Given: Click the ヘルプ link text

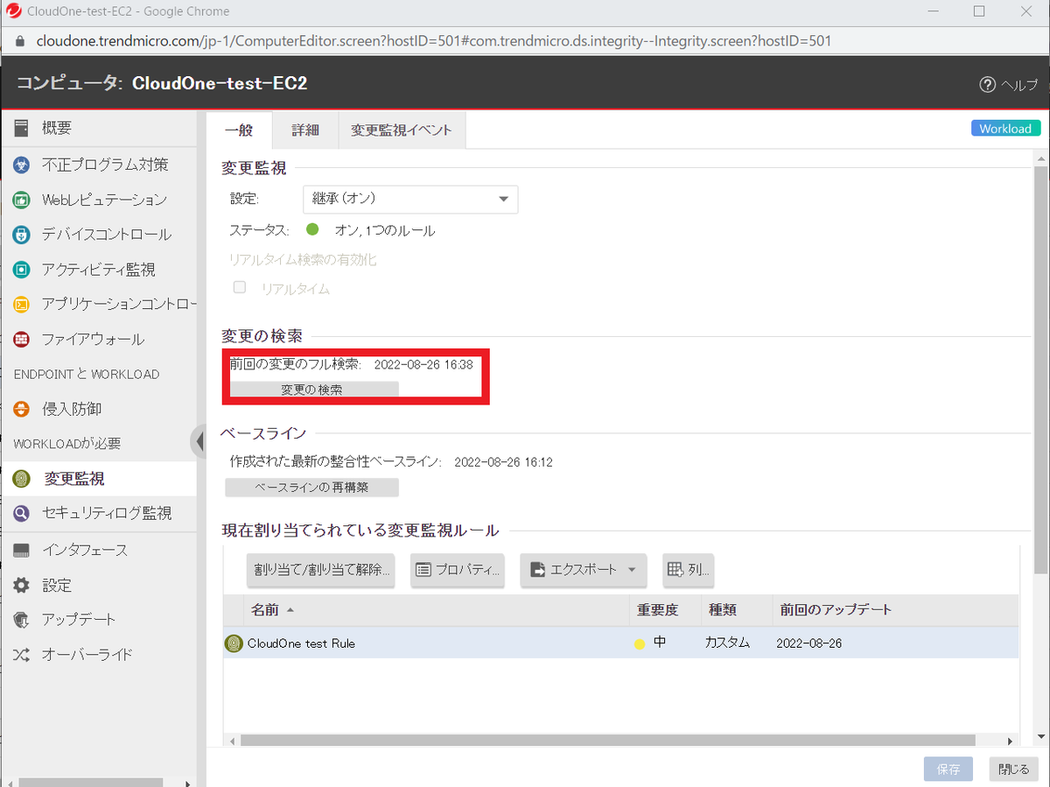Looking at the screenshot, I should pyautogui.click(x=1019, y=85).
